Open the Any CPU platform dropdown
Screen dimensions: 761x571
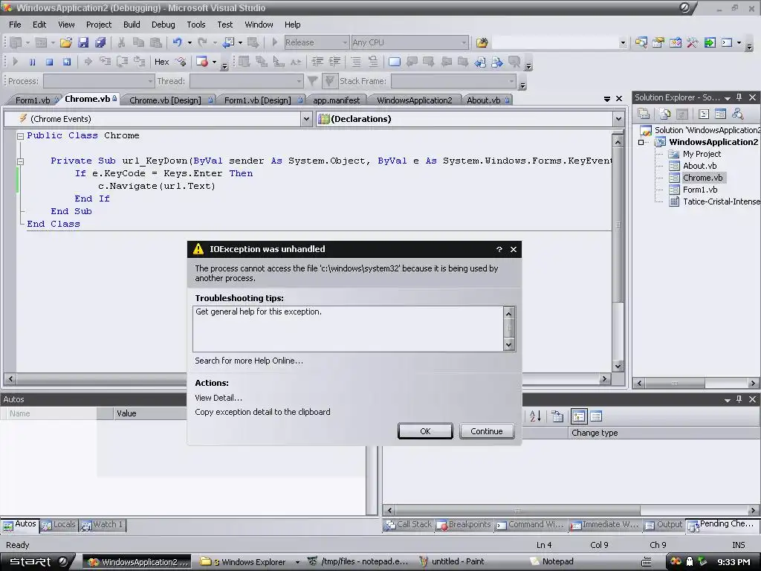464,42
